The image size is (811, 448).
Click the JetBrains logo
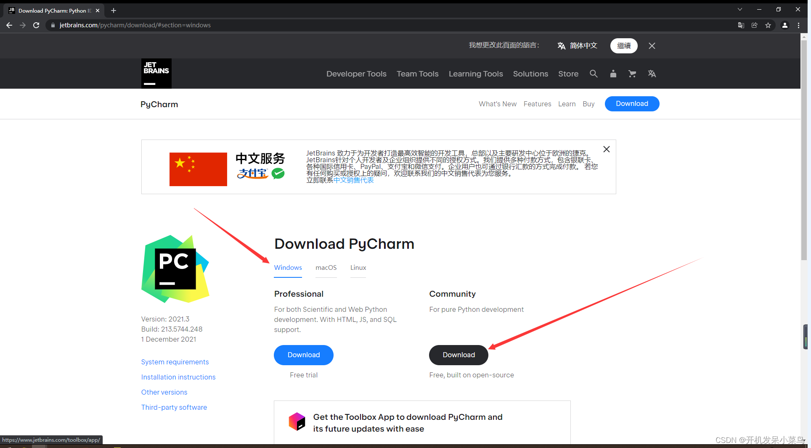(x=156, y=74)
